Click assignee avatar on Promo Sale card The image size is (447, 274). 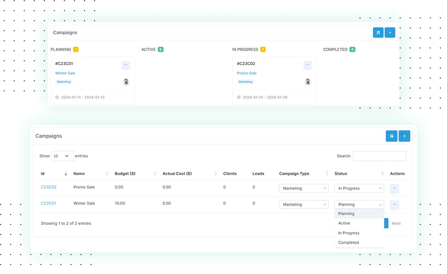(x=308, y=82)
